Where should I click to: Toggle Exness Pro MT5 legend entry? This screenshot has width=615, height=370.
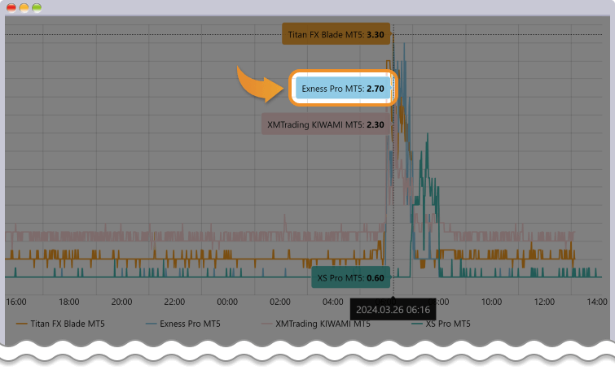(x=182, y=324)
